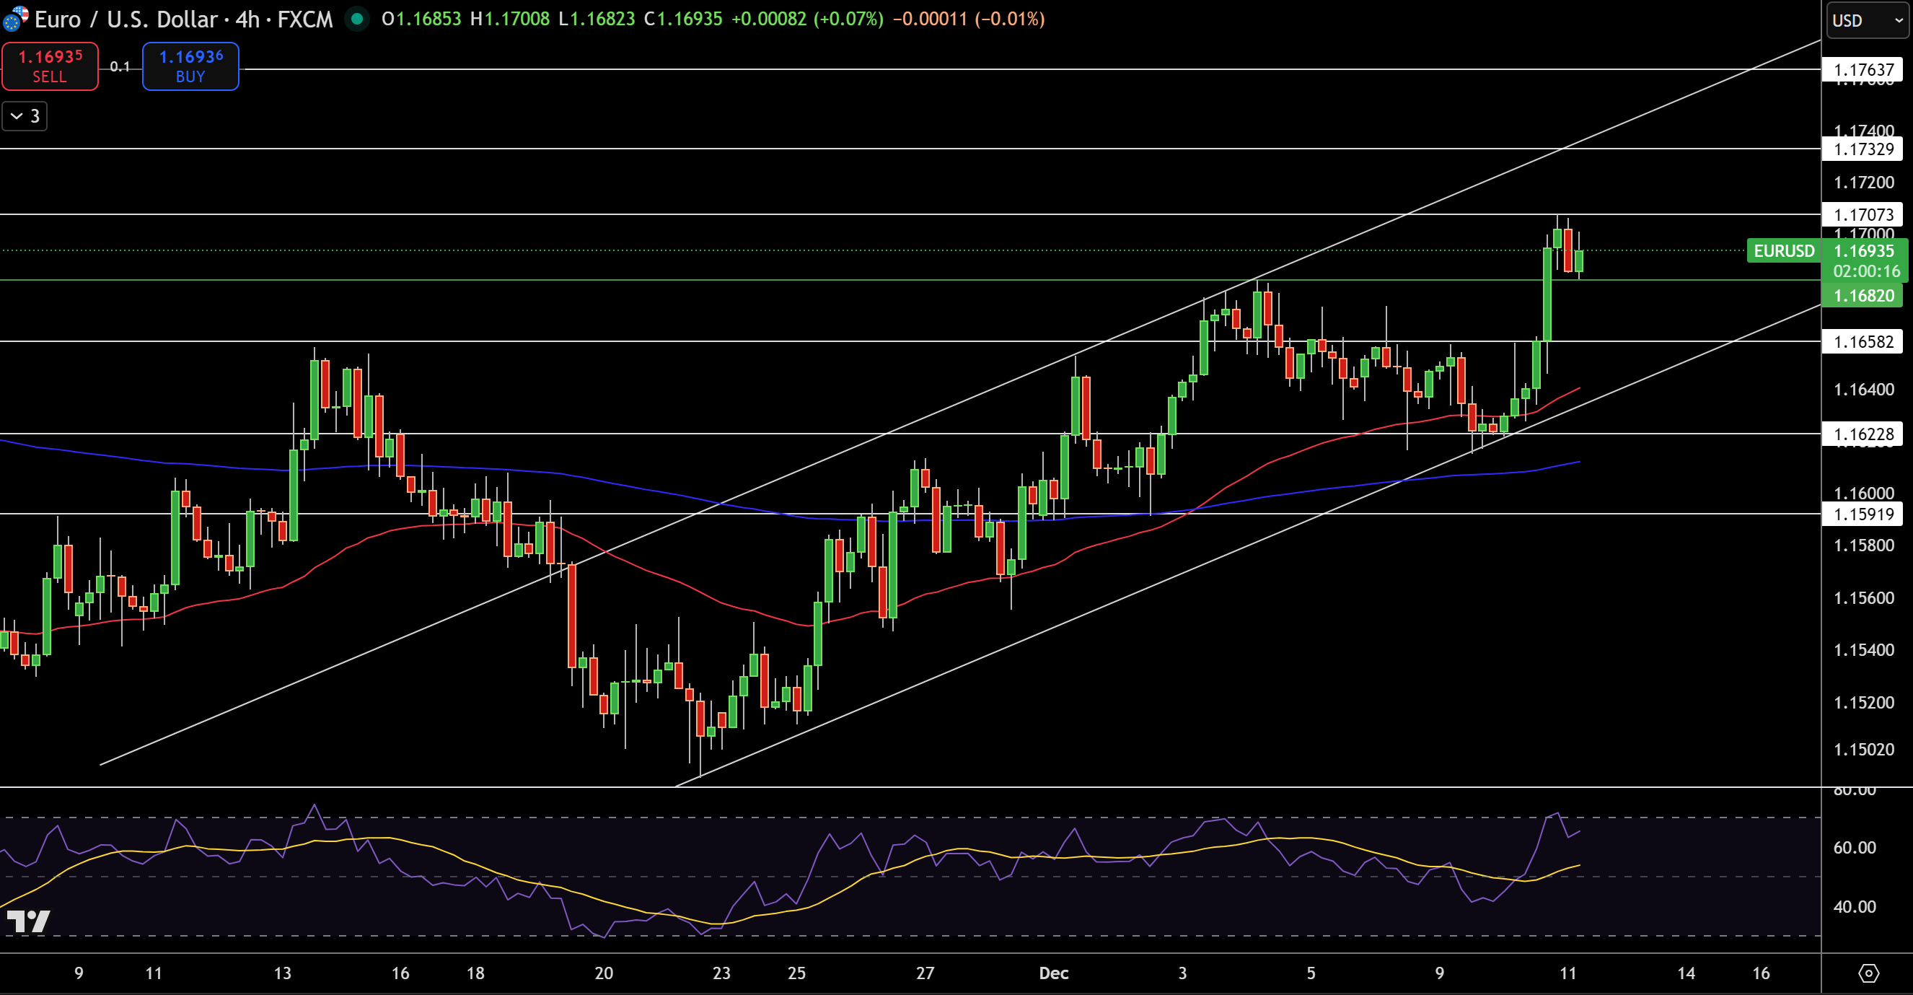Click the 0.1 spread value
This screenshot has height=995, width=1913.
pos(120,66)
